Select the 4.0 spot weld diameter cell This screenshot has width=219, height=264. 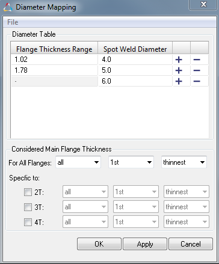(135, 60)
